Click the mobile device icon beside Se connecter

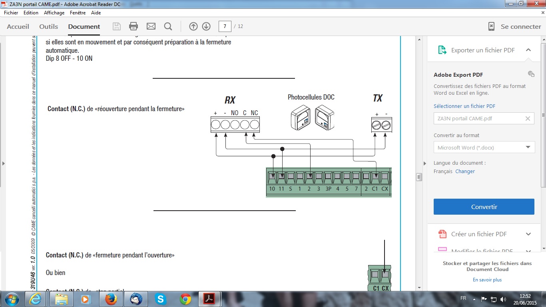(x=491, y=26)
